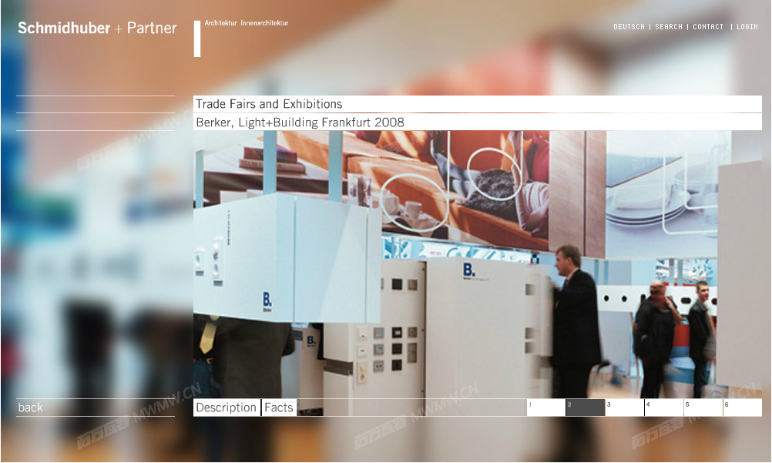Show image number 3

[x=624, y=408]
